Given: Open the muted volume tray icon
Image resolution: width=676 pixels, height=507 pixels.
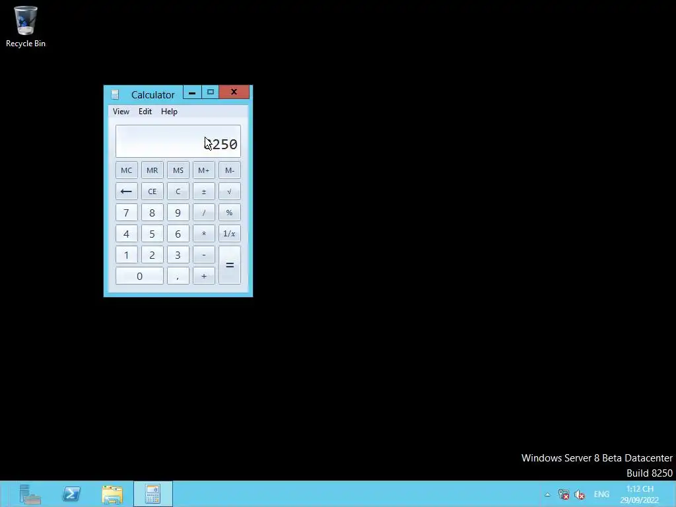Looking at the screenshot, I should [x=580, y=494].
